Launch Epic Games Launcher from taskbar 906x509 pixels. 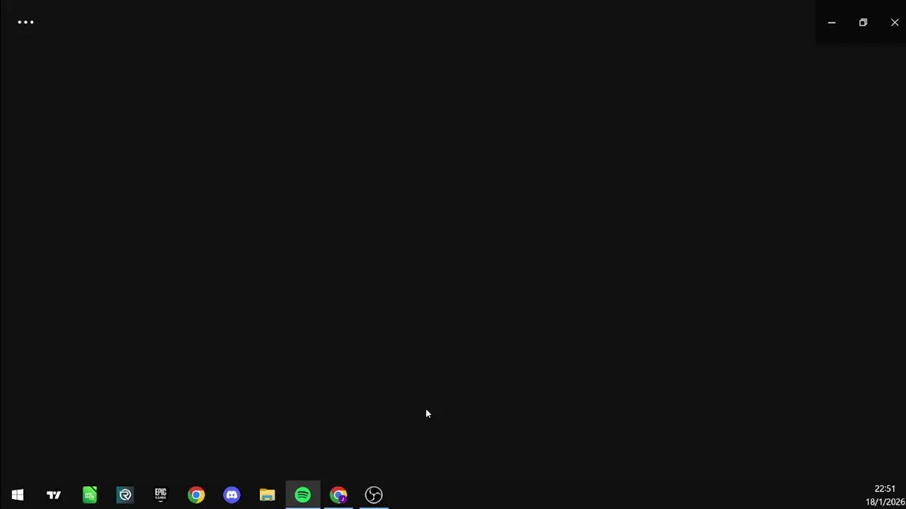coord(161,495)
